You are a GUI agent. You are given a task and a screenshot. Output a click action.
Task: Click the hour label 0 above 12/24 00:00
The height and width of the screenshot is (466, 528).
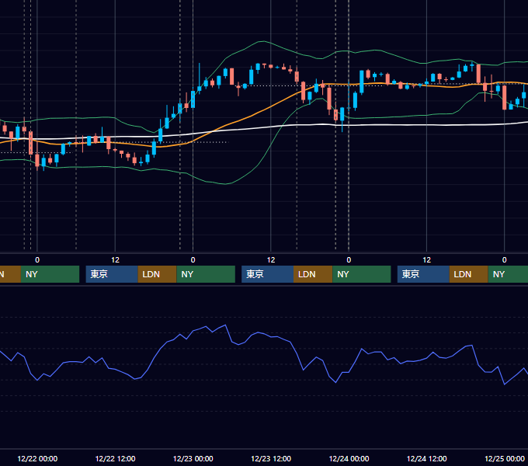pyautogui.click(x=349, y=260)
